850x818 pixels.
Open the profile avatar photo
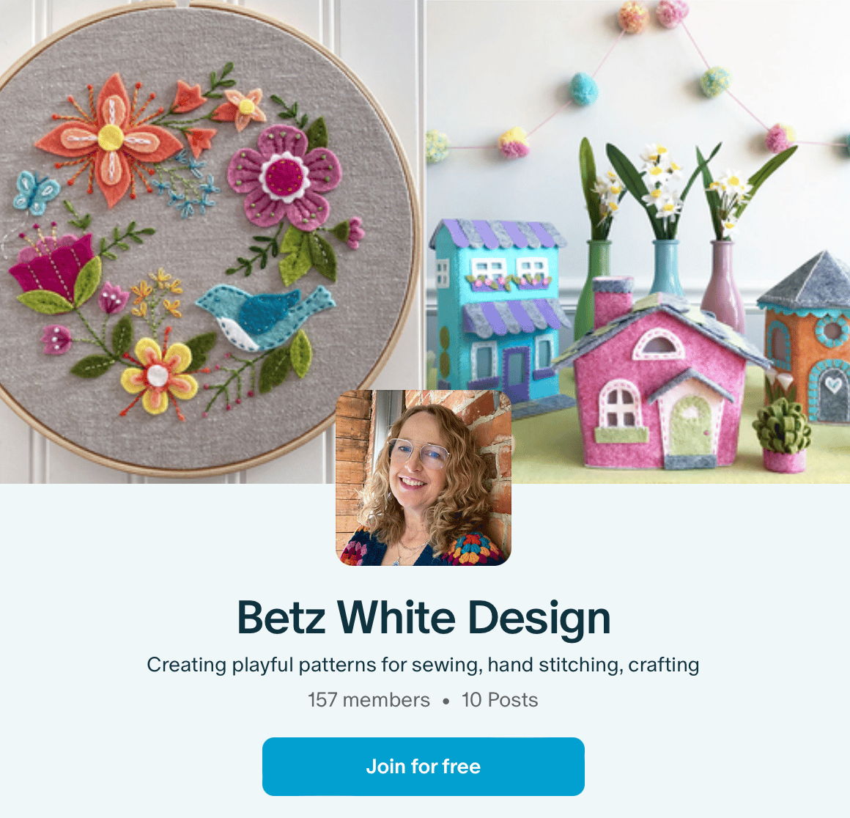pyautogui.click(x=424, y=478)
